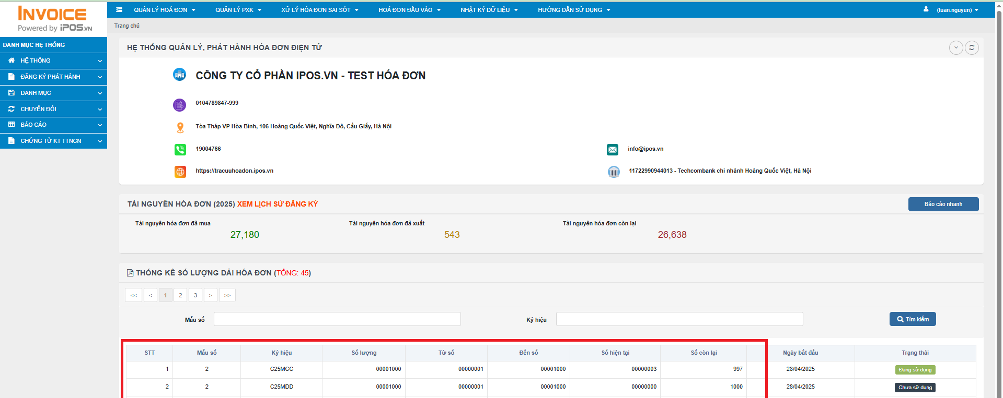Click the green phone icon

[x=180, y=150]
